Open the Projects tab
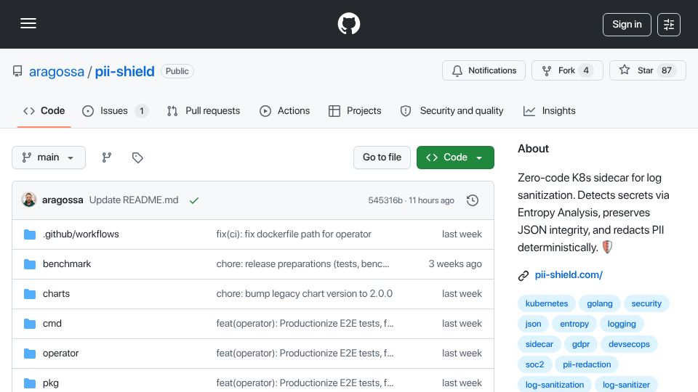Viewport: 698px width, 392px height. click(355, 110)
